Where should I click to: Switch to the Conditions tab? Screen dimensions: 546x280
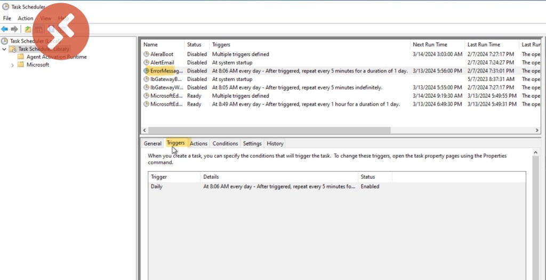(x=226, y=143)
